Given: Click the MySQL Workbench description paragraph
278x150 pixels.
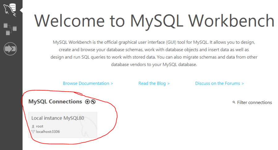Looking at the screenshot, I should pos(154,53).
